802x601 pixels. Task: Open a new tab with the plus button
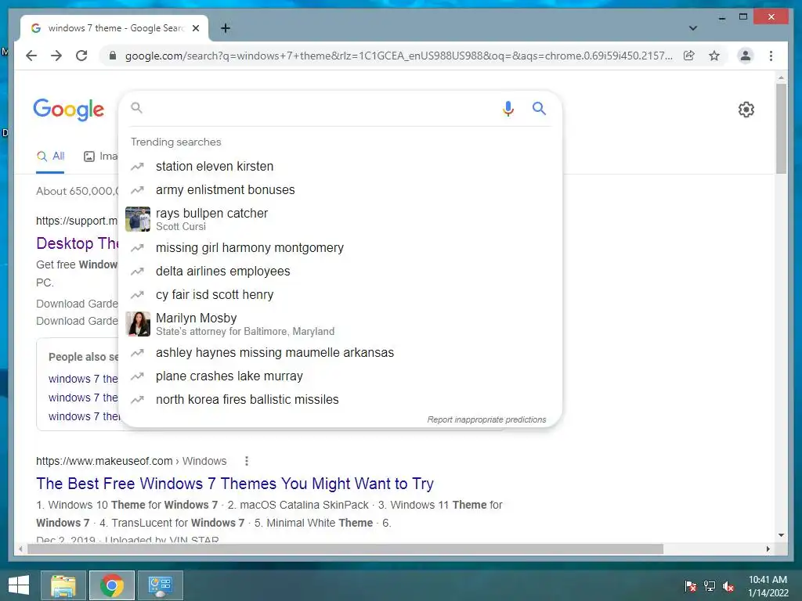[226, 28]
